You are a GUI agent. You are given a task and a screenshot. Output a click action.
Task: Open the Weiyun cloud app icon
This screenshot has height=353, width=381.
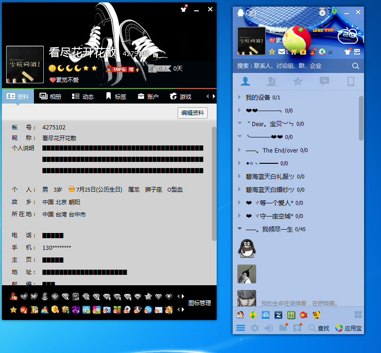click(x=266, y=315)
